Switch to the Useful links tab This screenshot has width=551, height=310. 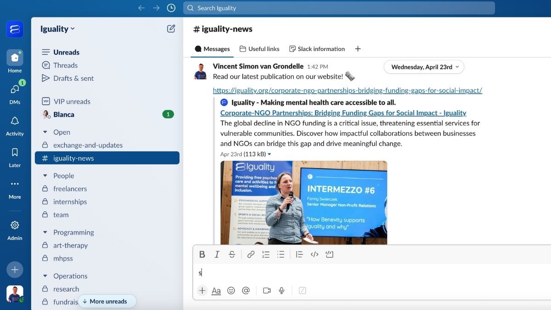pyautogui.click(x=259, y=49)
